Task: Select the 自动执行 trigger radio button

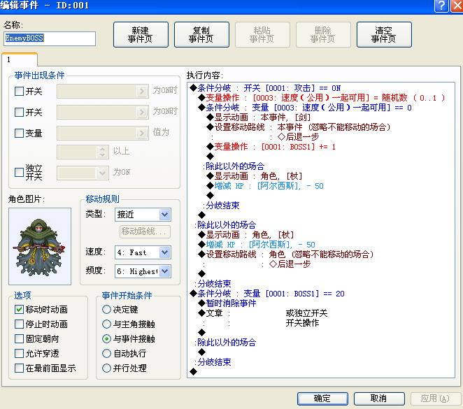Action: pos(106,353)
